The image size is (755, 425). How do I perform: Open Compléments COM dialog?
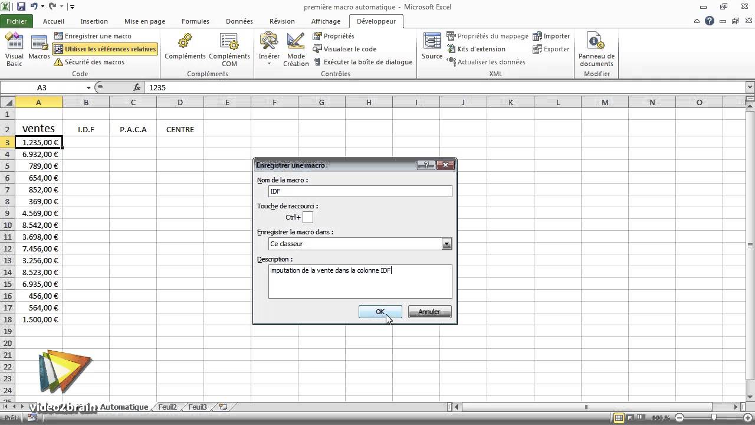coord(229,50)
